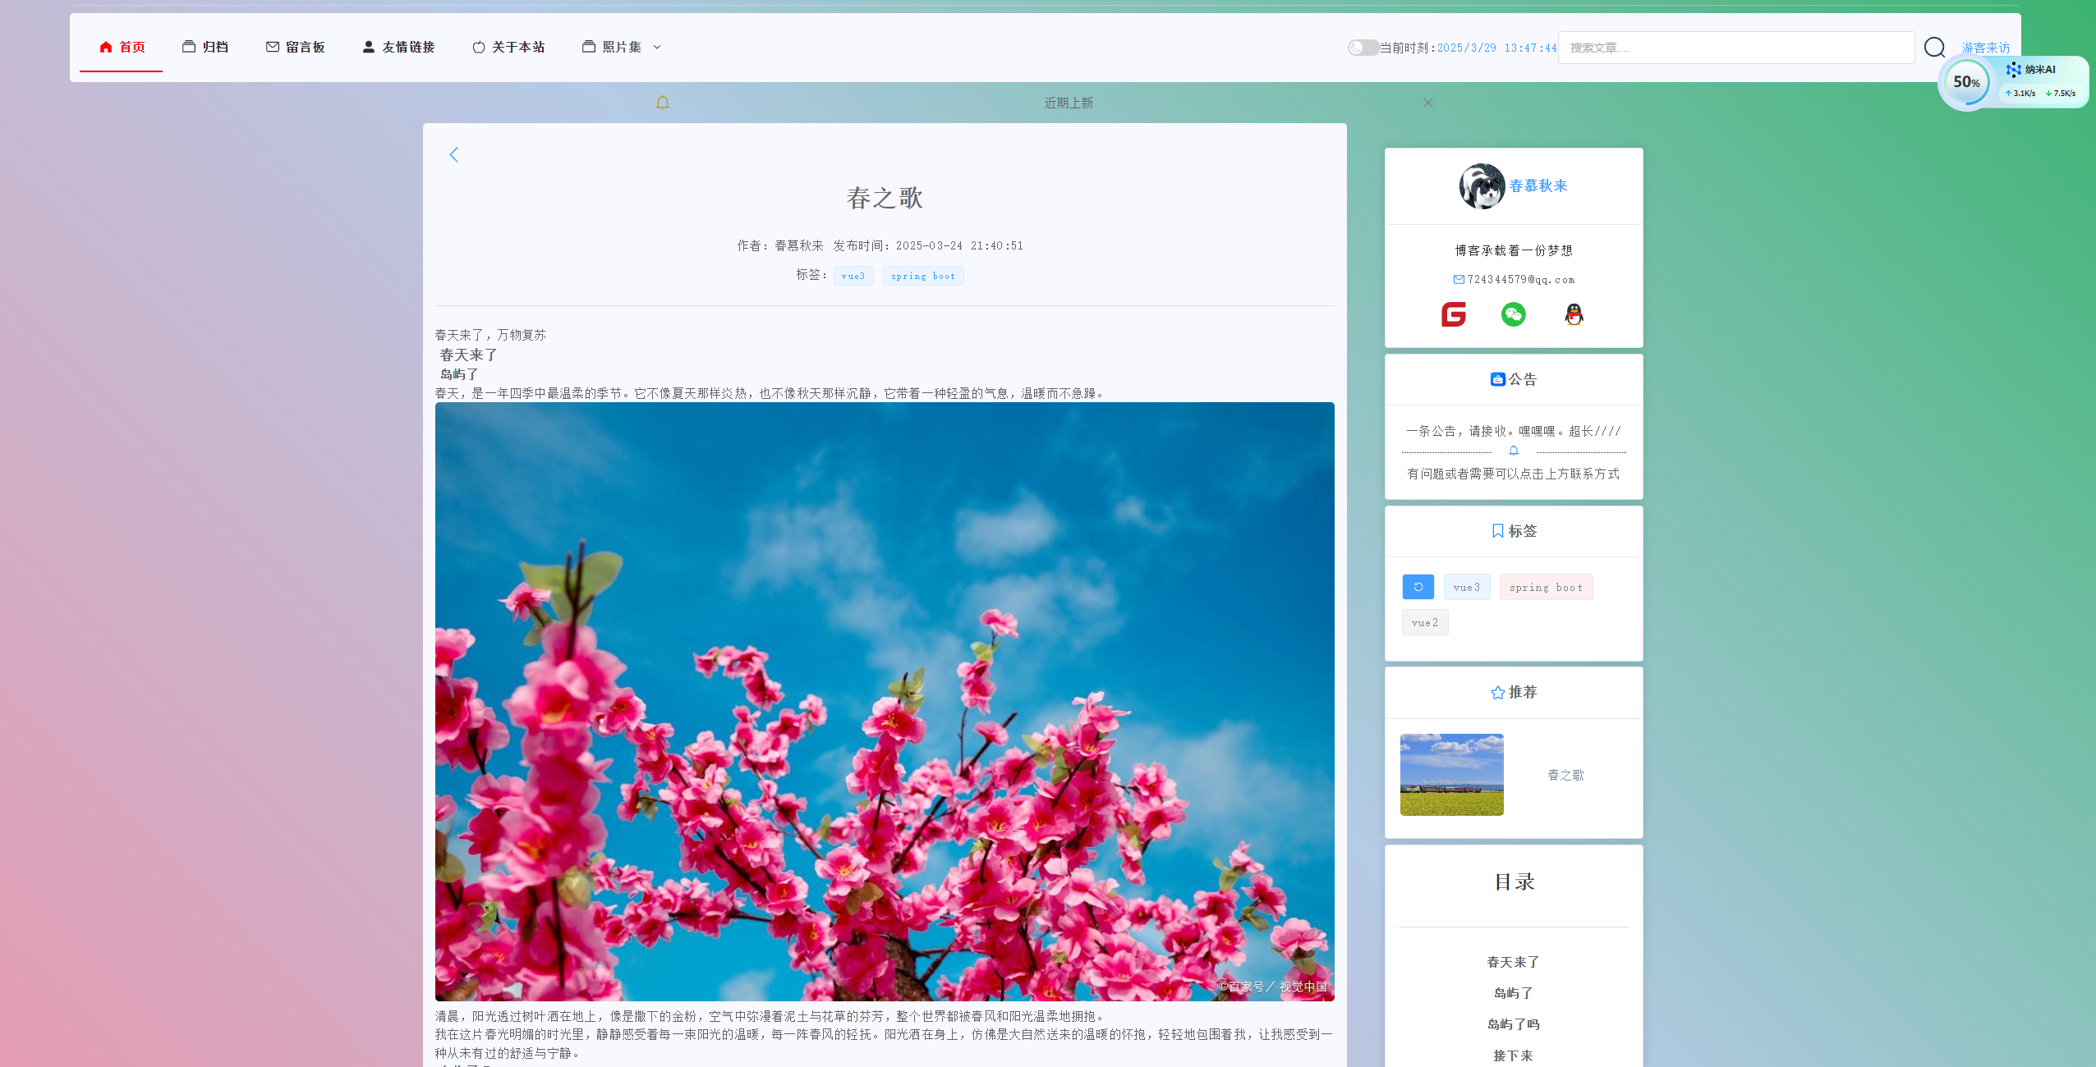Select the spring boot tag in sidebar

click(x=1546, y=587)
